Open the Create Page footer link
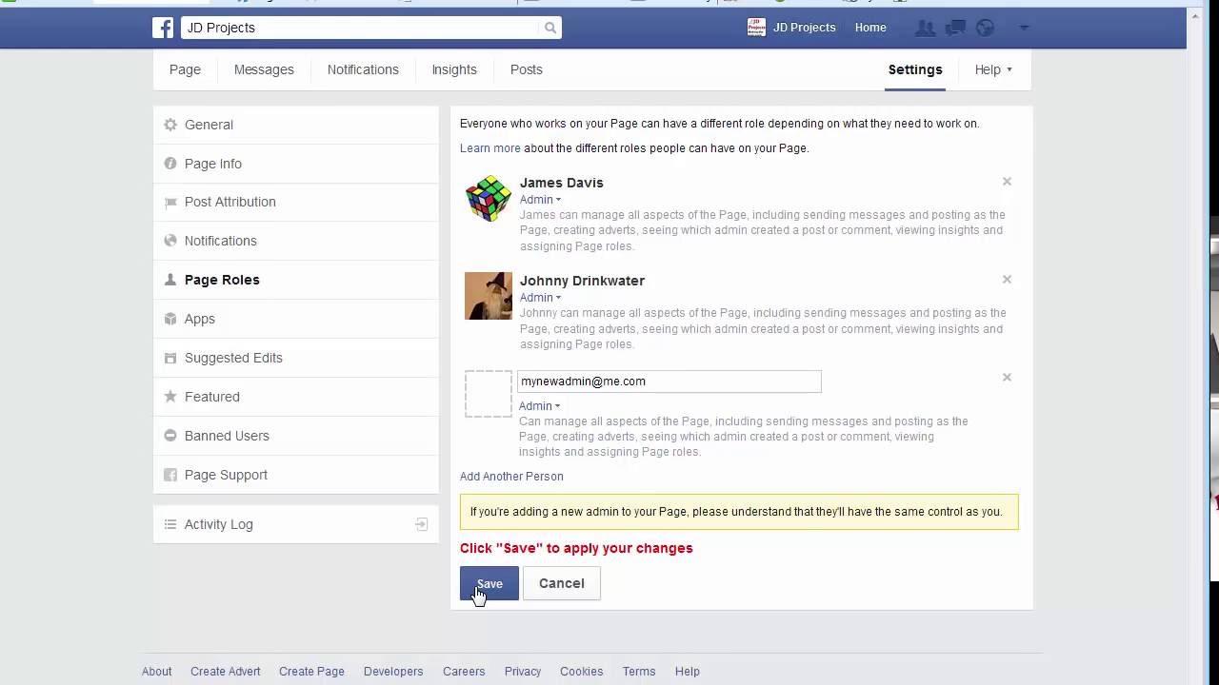Viewport: 1219px width, 685px height. pos(311,672)
